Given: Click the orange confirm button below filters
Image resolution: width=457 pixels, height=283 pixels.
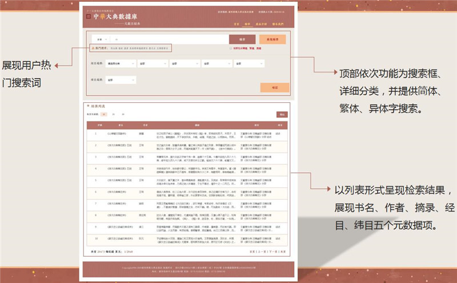Looking at the screenshot, I should [x=274, y=88].
